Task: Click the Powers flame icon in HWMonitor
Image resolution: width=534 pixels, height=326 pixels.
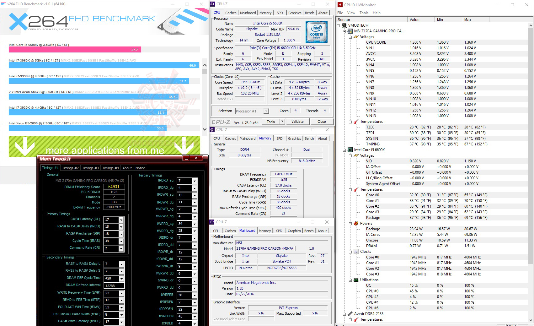Action: [x=356, y=223]
